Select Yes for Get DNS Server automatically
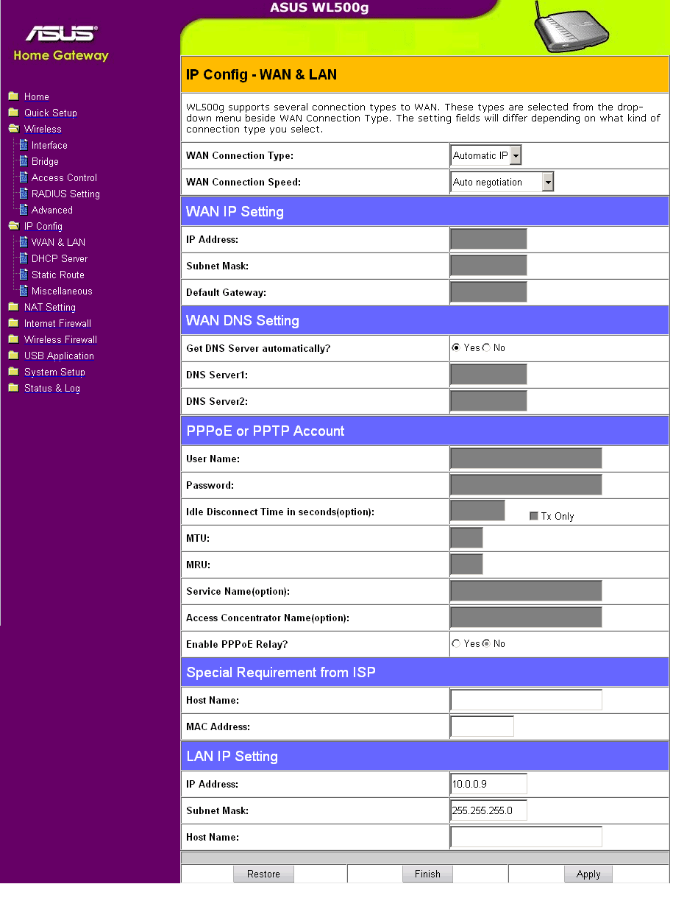Viewport: 673px width, 898px height. (x=456, y=347)
